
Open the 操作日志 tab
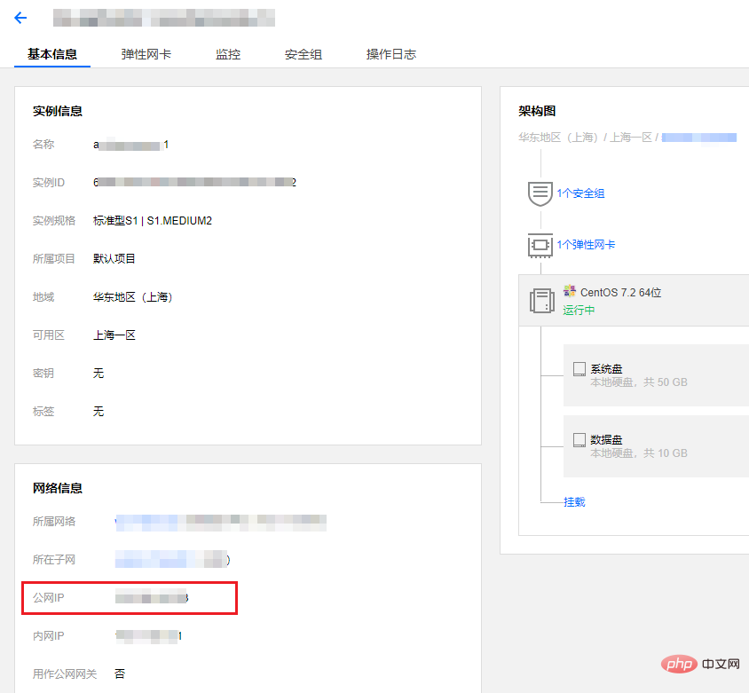click(x=391, y=54)
